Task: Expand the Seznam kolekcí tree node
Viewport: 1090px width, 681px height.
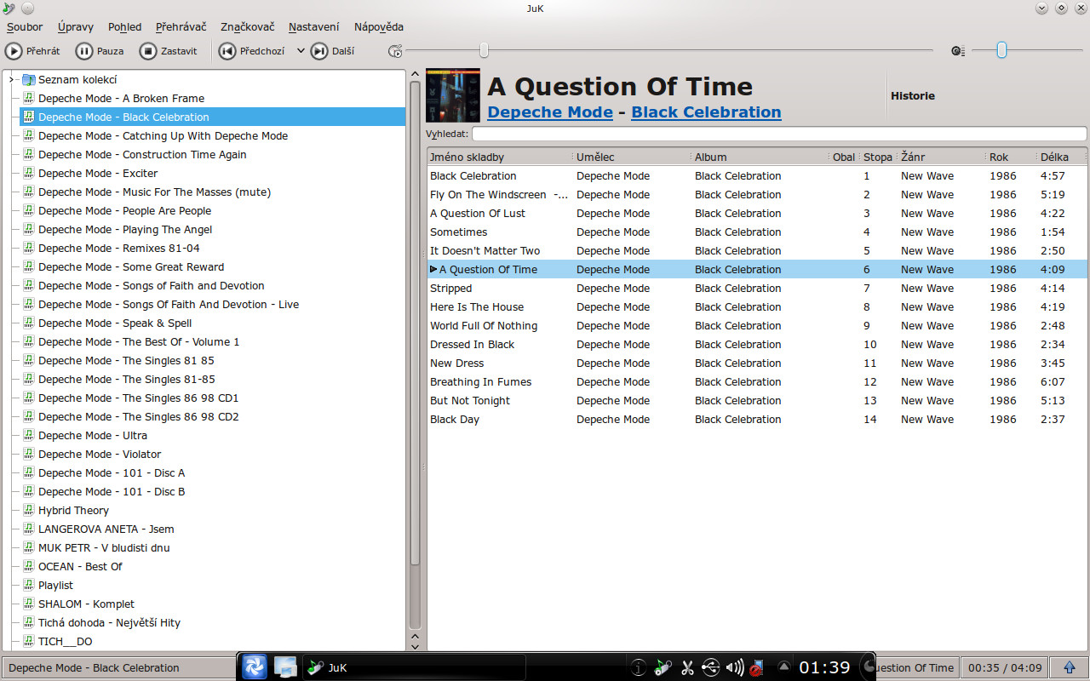Action: pyautogui.click(x=11, y=80)
